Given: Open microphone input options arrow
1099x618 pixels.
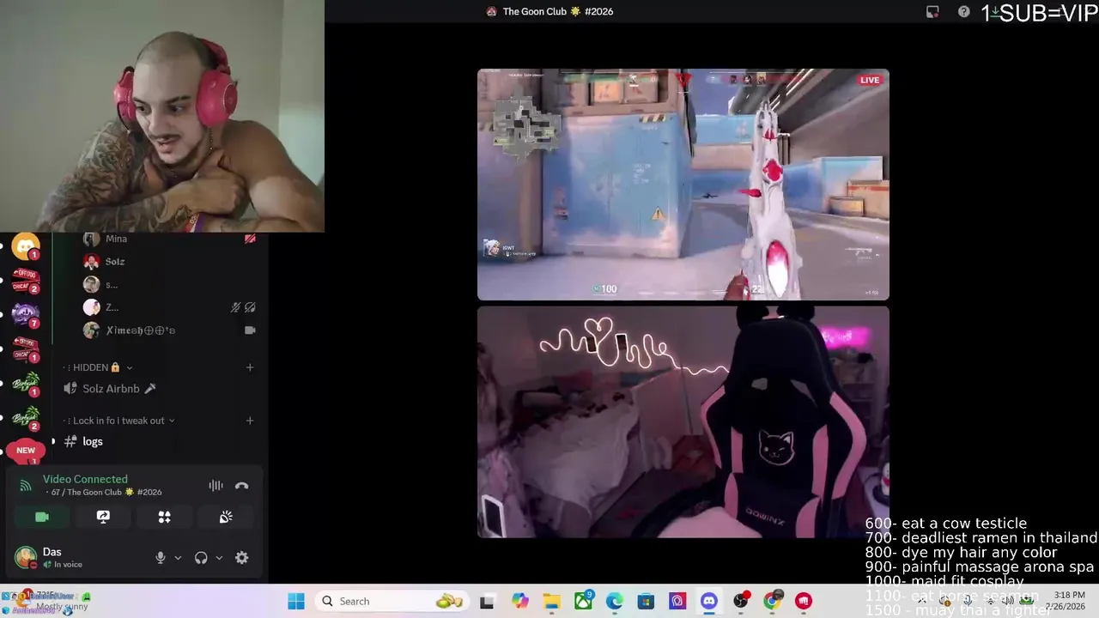Looking at the screenshot, I should 178,558.
